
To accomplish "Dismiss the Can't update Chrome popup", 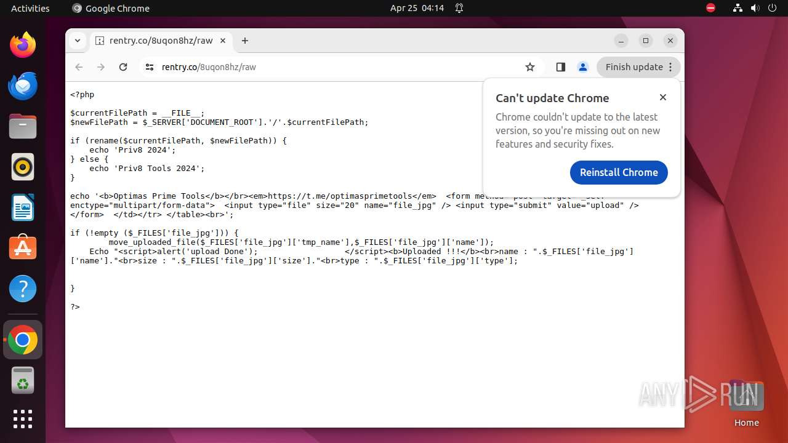I will 663,97.
